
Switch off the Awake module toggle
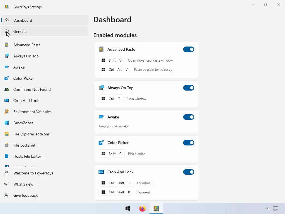189,117
